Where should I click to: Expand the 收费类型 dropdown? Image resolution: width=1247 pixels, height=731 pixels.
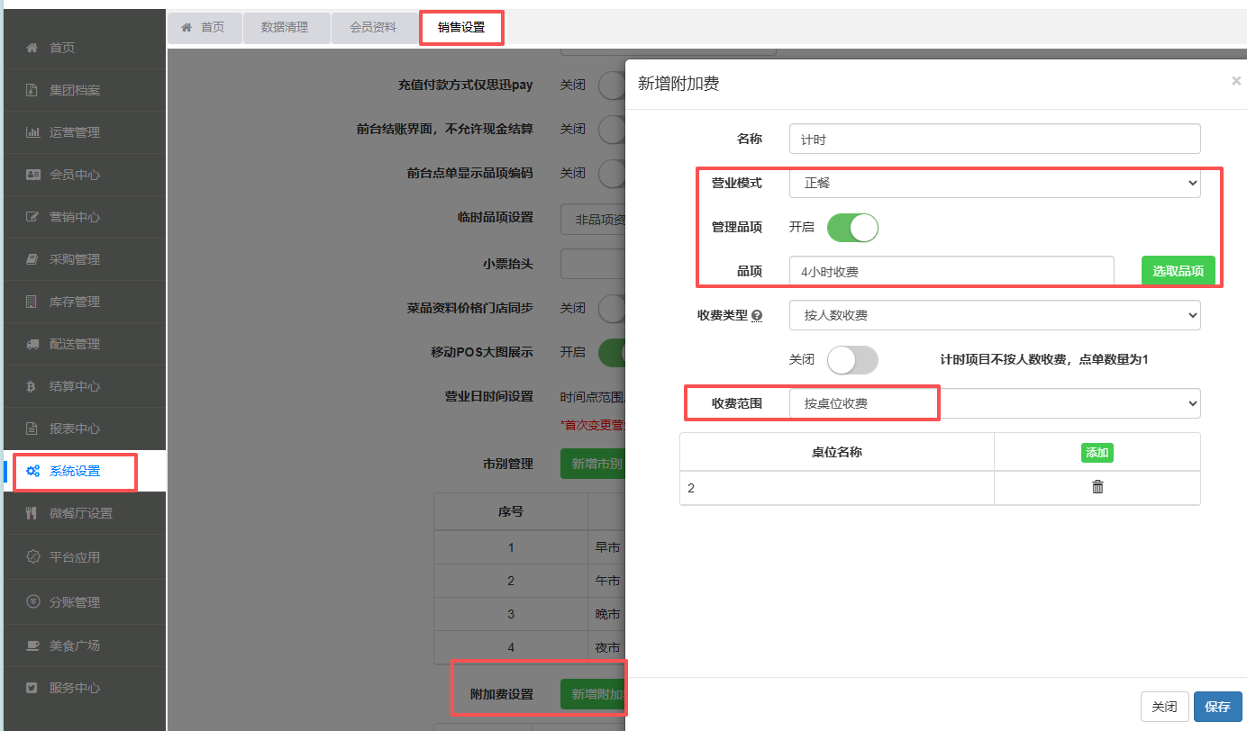click(994, 315)
